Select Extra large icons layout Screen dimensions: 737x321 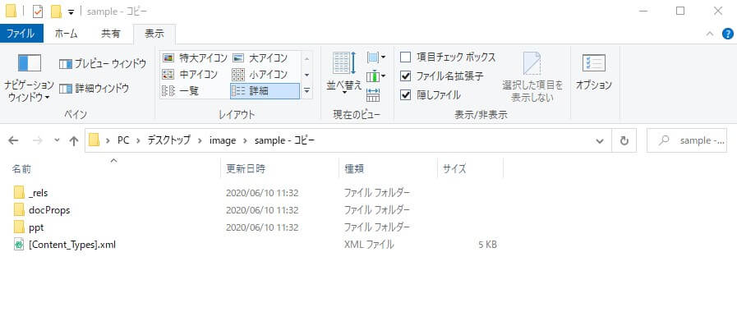pyautogui.click(x=195, y=58)
